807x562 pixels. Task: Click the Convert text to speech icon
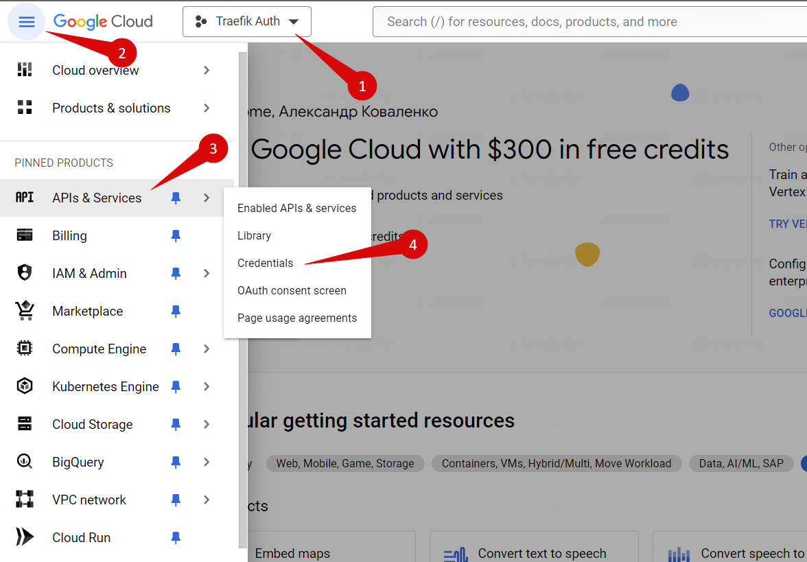coord(456,554)
